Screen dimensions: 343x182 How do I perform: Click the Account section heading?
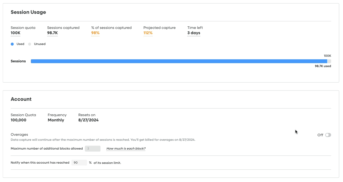point(21,99)
